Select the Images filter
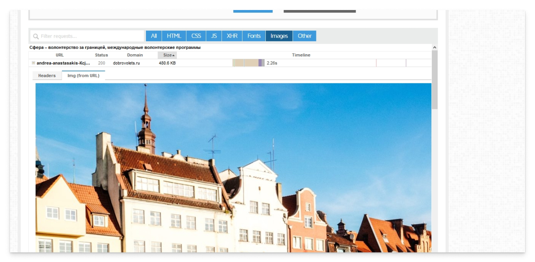Image resolution: width=535 pixels, height=262 pixels. (x=279, y=36)
